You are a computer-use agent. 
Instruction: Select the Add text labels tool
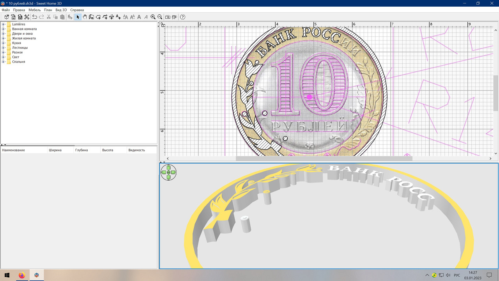(x=118, y=17)
